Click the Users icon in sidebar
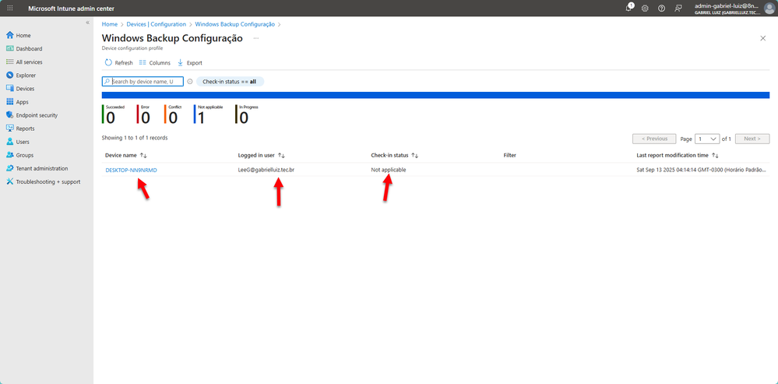The image size is (778, 384). point(9,142)
